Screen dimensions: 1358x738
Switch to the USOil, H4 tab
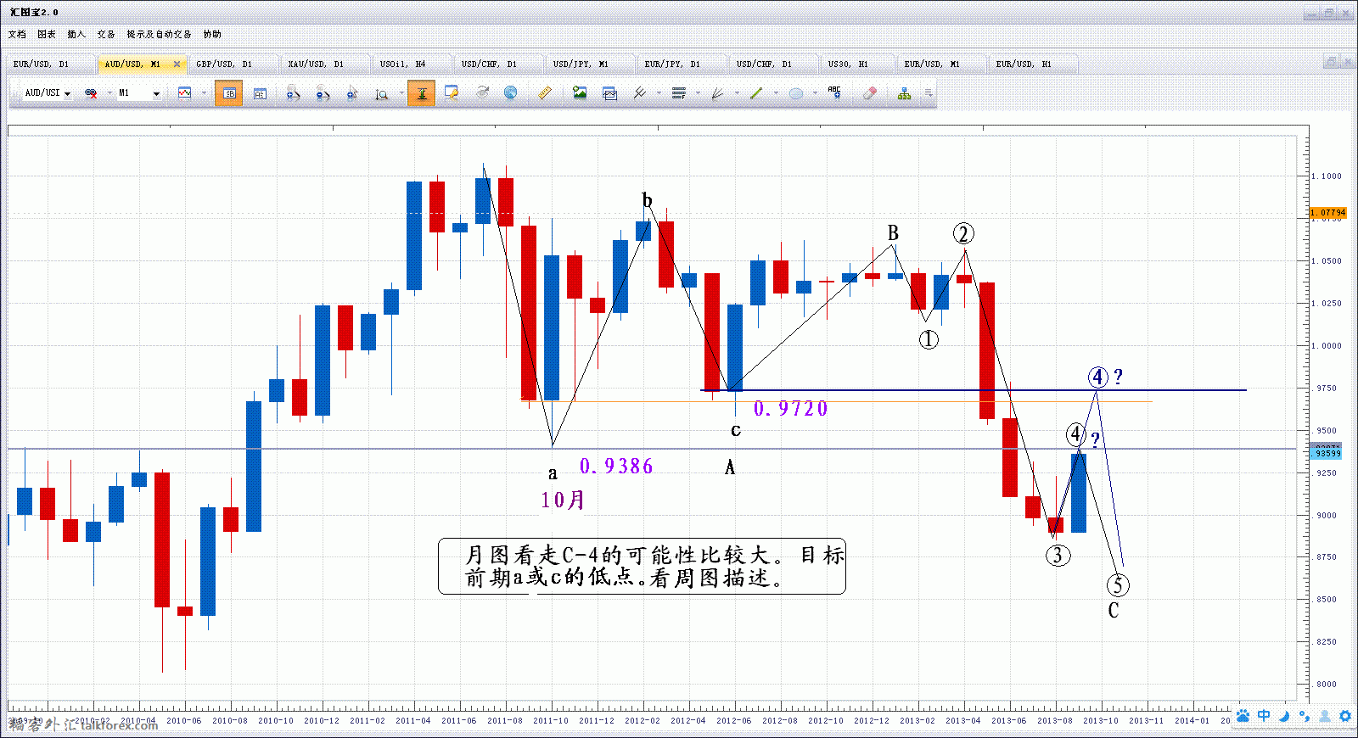pos(412,64)
